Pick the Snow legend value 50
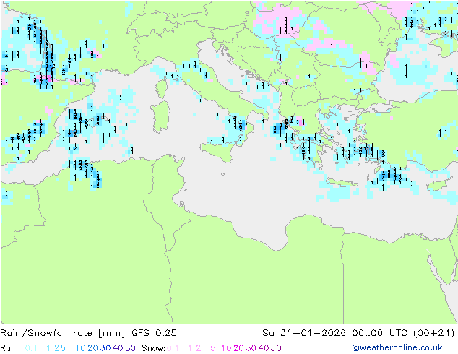 click(x=276, y=348)
